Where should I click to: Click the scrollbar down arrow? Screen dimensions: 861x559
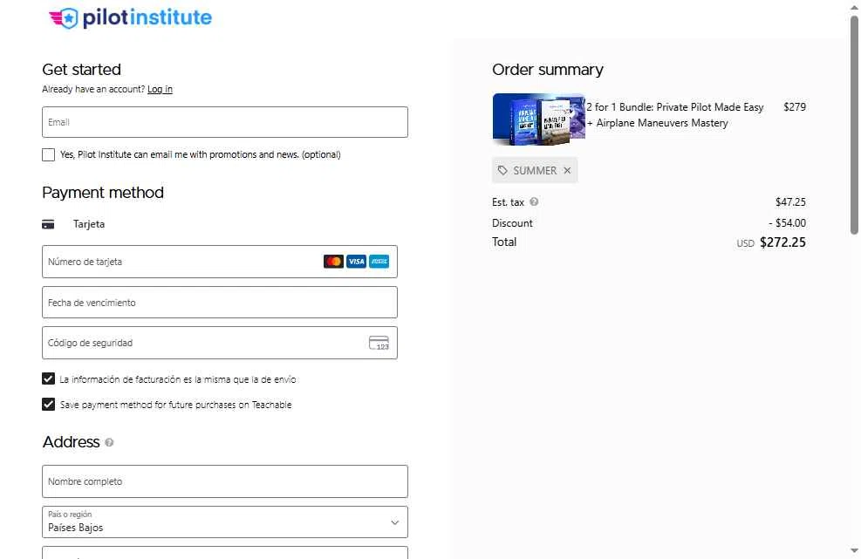(854, 551)
